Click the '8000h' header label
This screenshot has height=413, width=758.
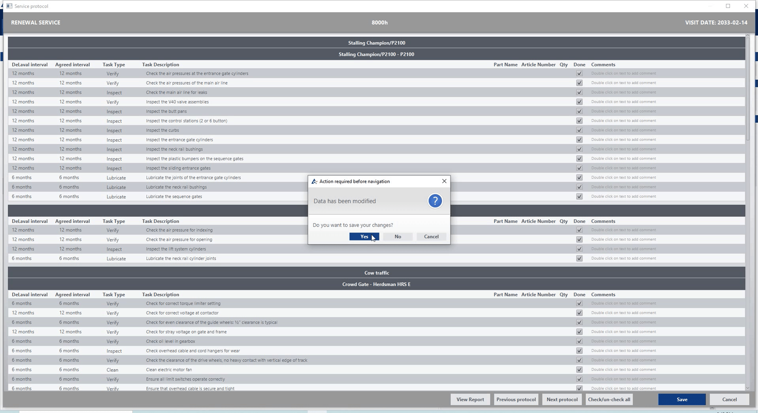(x=379, y=23)
